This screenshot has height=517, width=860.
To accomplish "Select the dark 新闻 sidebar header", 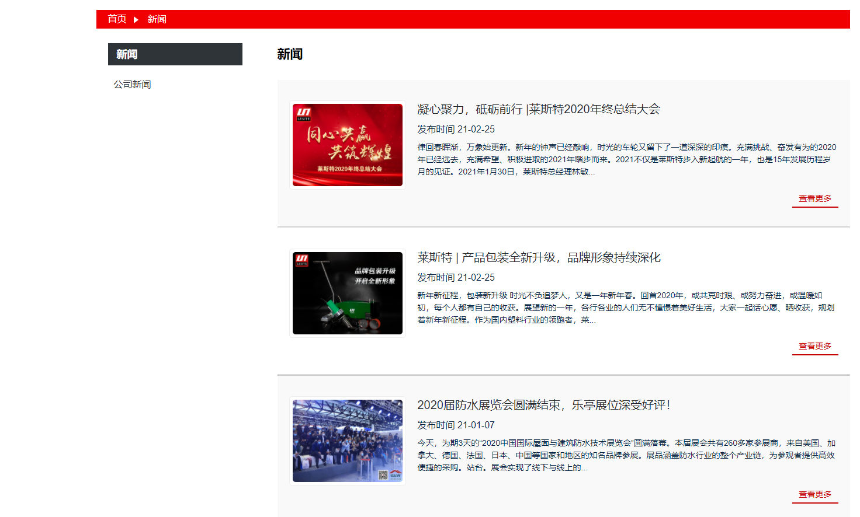I will (x=175, y=54).
